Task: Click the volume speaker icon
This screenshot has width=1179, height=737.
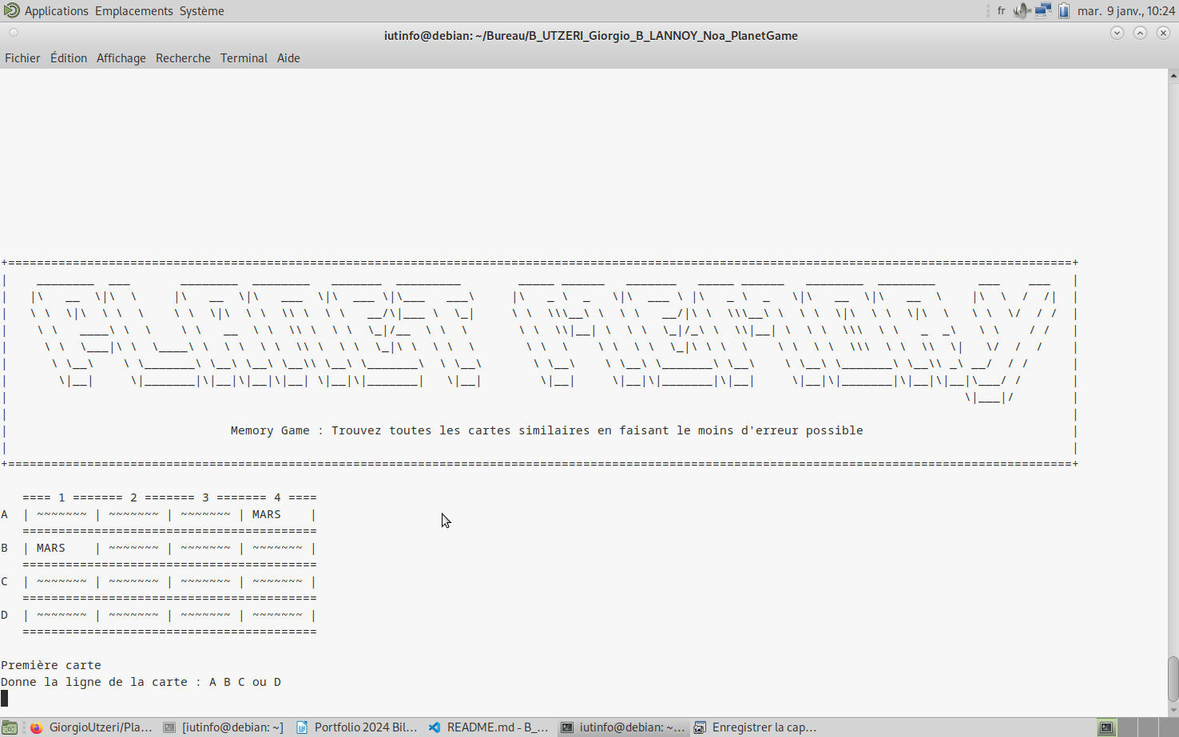Action: [x=1022, y=11]
